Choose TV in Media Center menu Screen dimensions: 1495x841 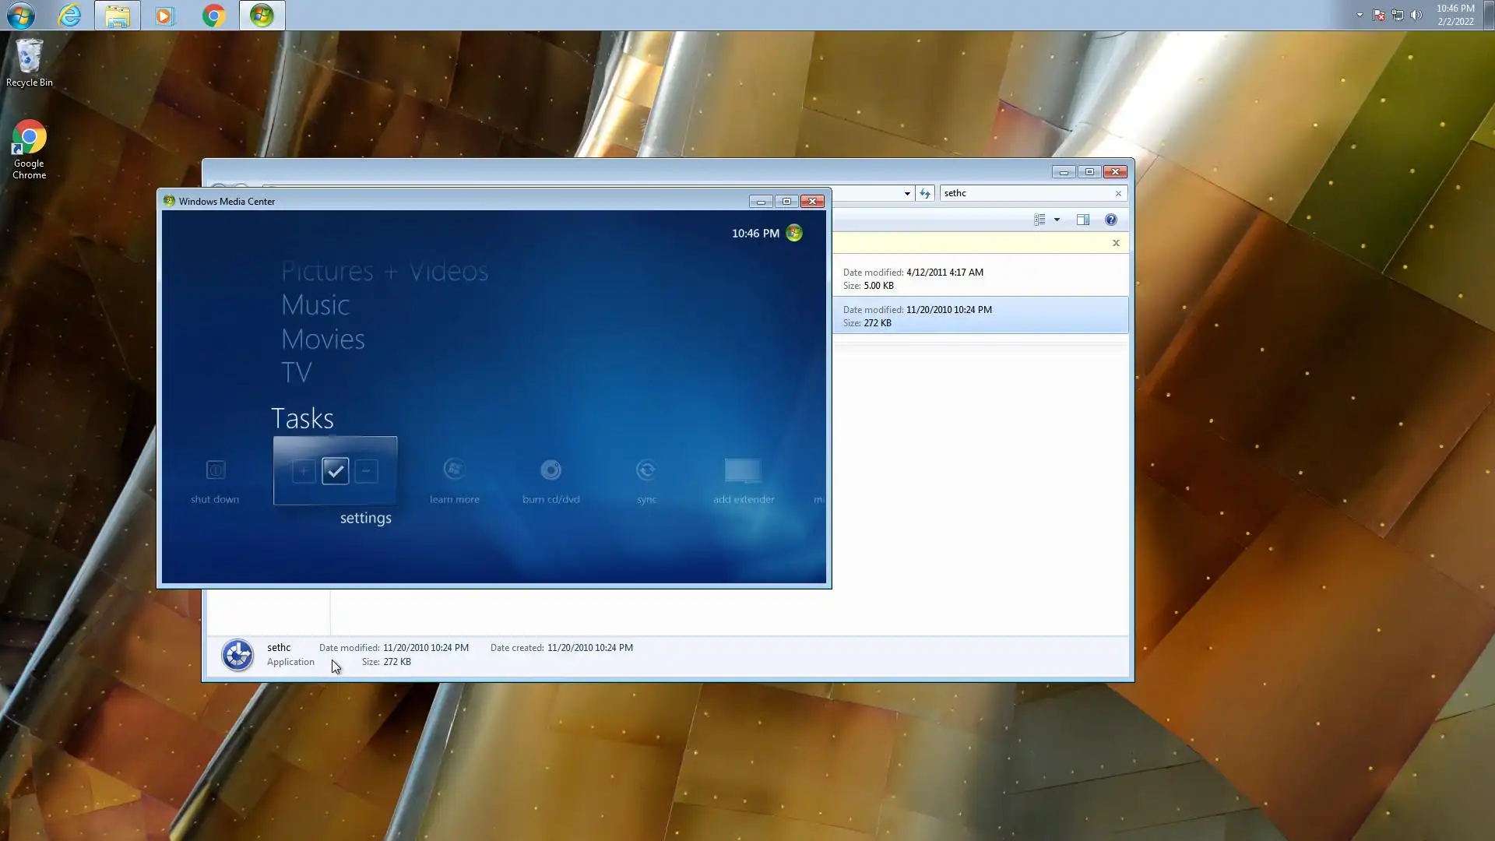pyautogui.click(x=296, y=372)
